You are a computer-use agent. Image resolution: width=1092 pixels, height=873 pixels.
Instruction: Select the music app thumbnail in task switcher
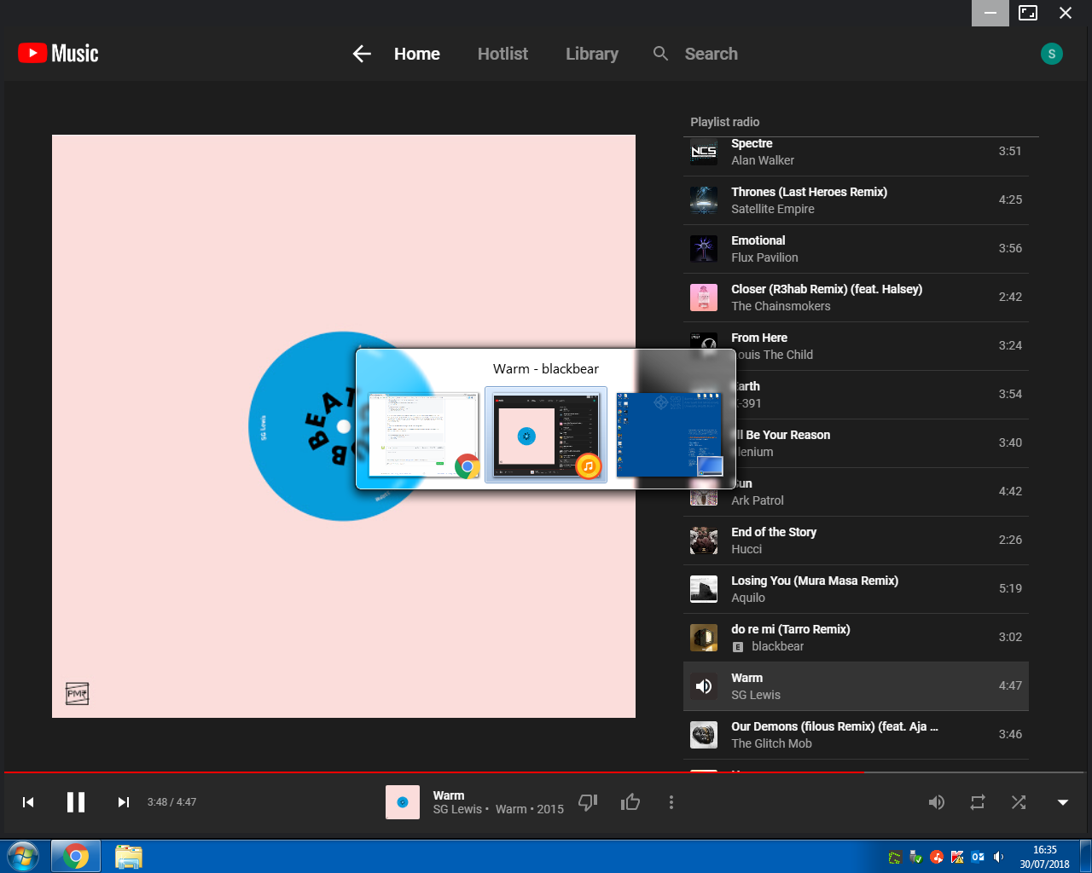pos(546,435)
